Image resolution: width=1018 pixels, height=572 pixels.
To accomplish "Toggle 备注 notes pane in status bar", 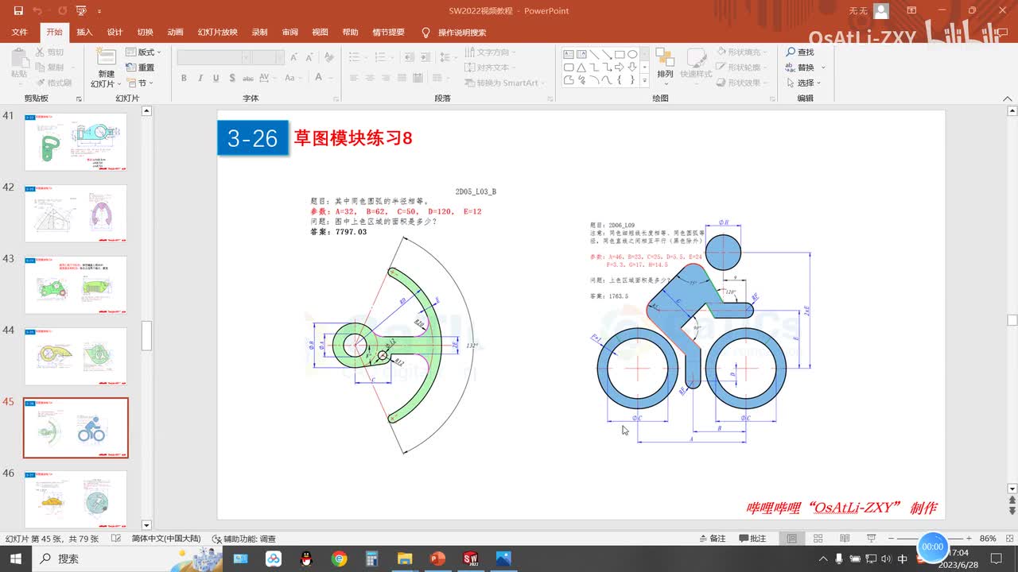I will (712, 539).
